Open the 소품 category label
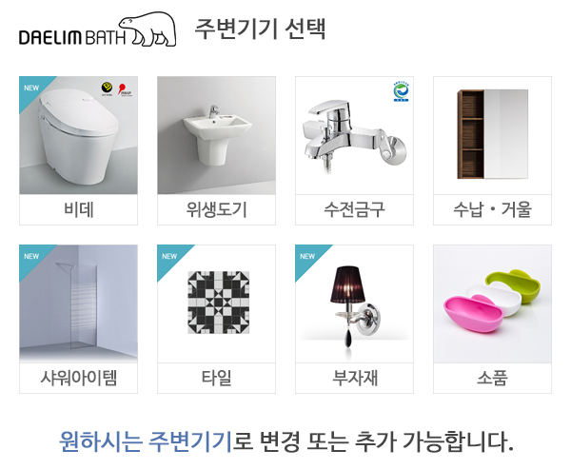Viewport: 571px width, 470px height. click(492, 378)
